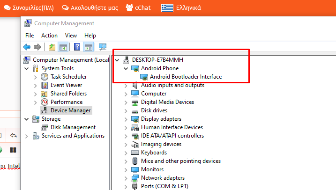Select Disk Management under Storage
The width and height of the screenshot is (336, 190).
(x=73, y=127)
